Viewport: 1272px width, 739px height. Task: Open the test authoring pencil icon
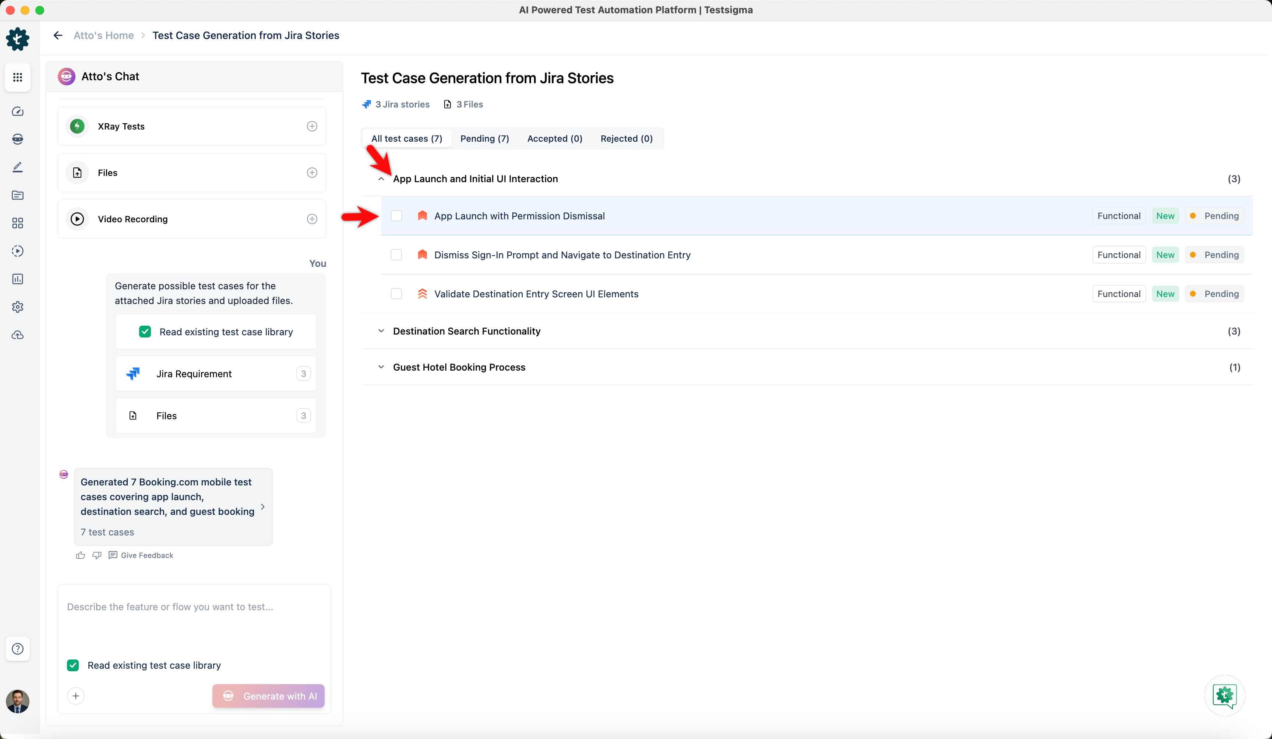click(18, 167)
